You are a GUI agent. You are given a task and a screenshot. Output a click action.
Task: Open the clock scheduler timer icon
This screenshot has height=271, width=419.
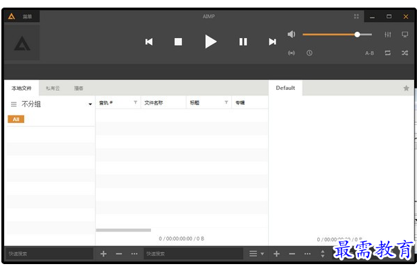tap(309, 53)
